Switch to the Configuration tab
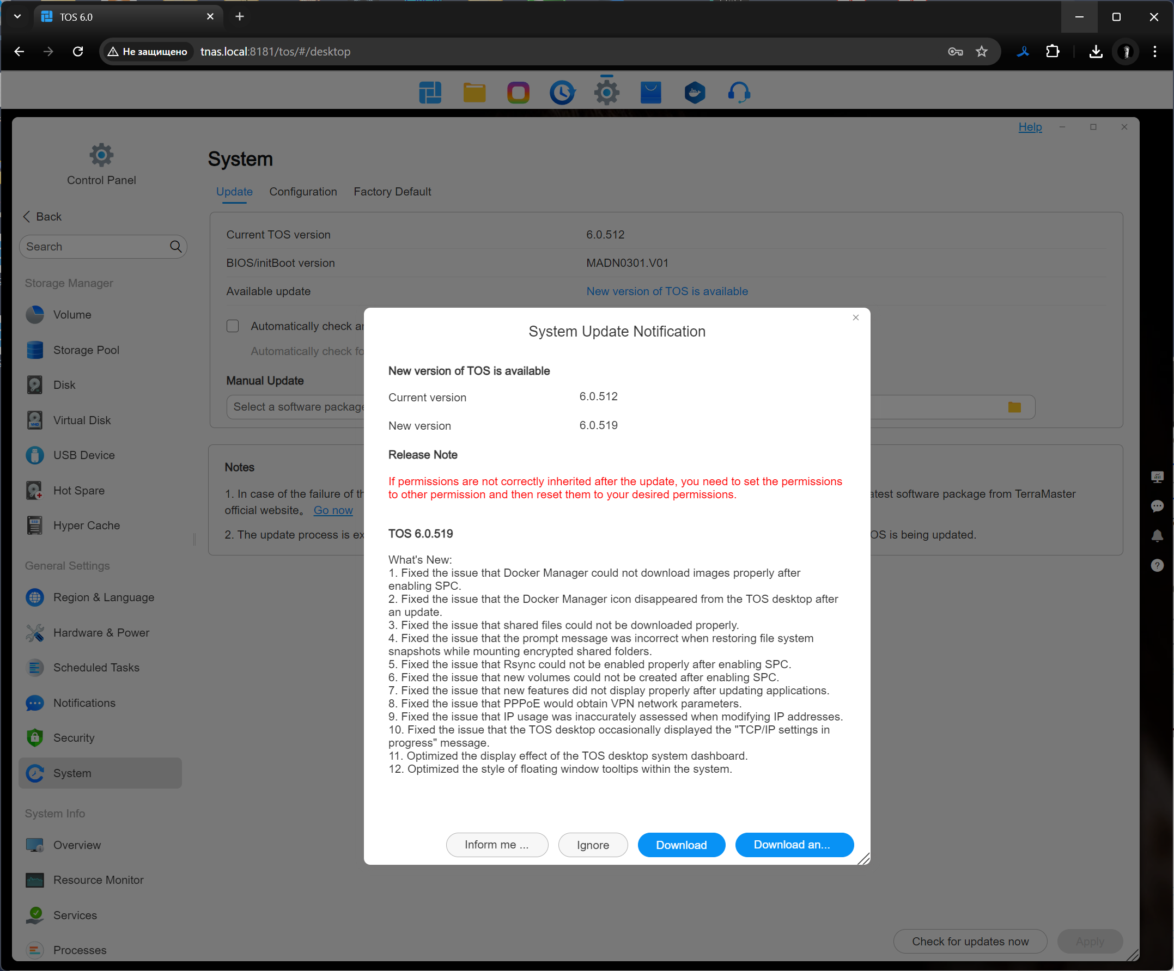 [303, 192]
